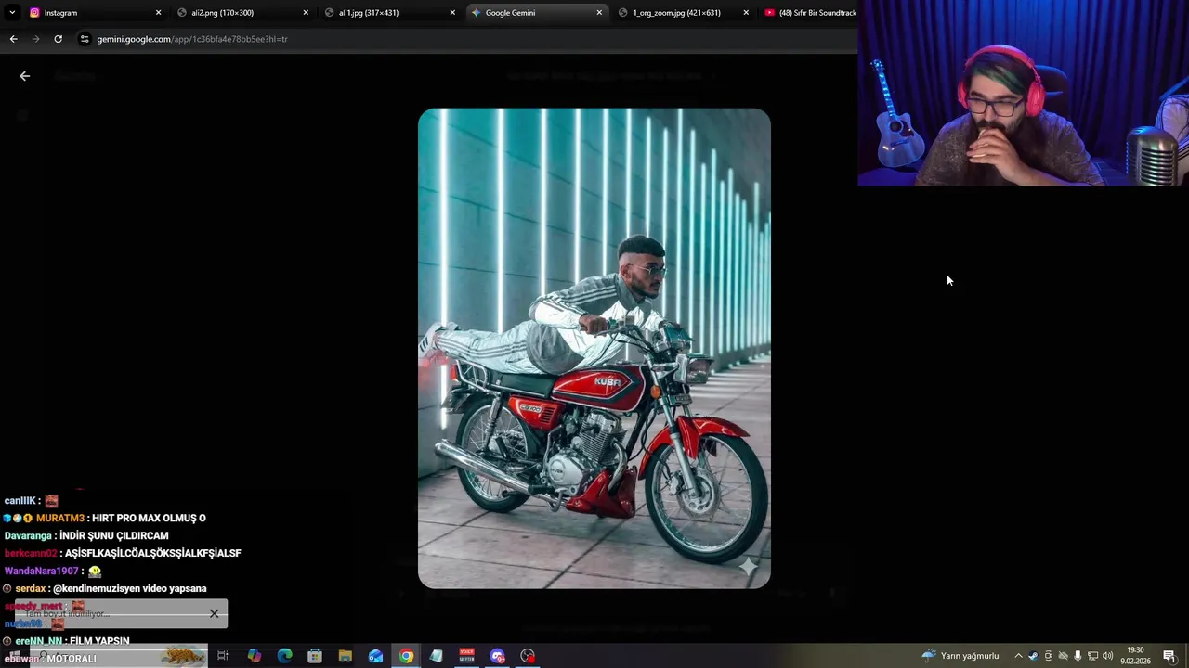Image resolution: width=1189 pixels, height=668 pixels.
Task: Click the Google Chrome taskbar icon
Action: click(x=406, y=656)
